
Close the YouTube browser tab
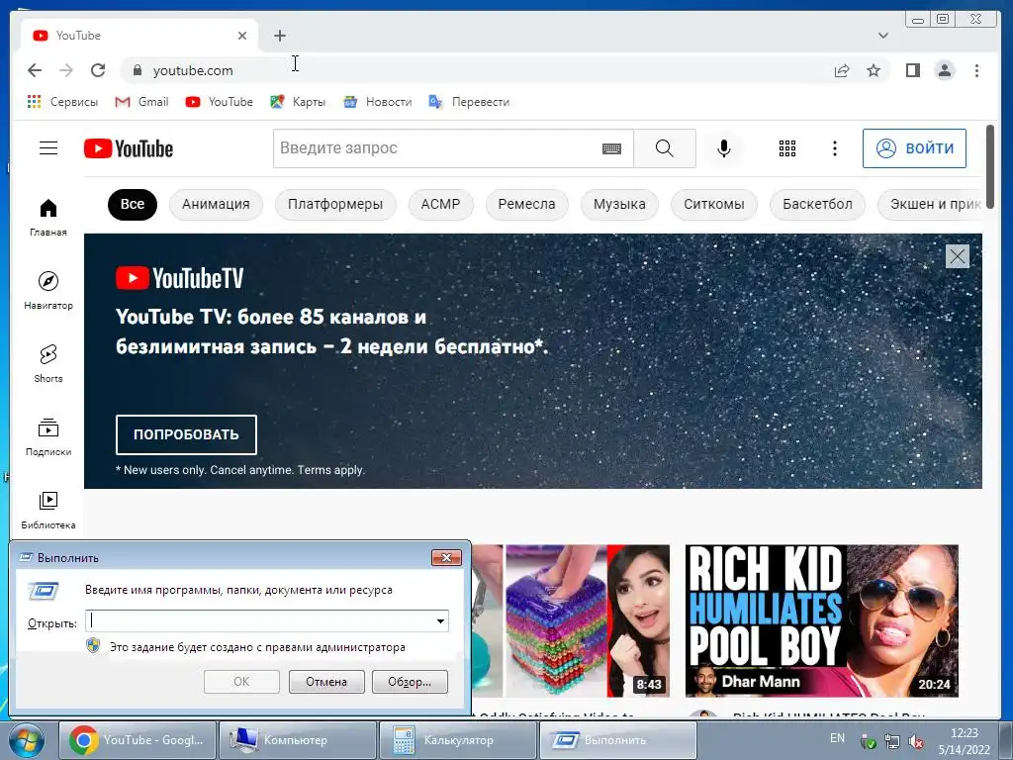point(242,36)
